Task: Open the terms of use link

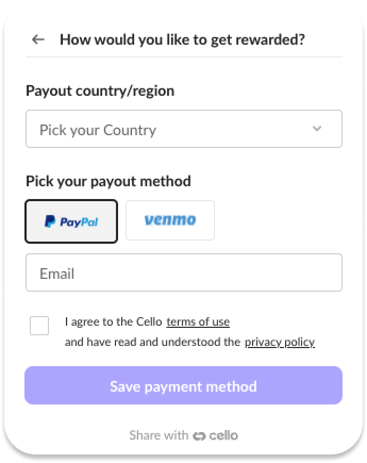Action: pos(198,322)
